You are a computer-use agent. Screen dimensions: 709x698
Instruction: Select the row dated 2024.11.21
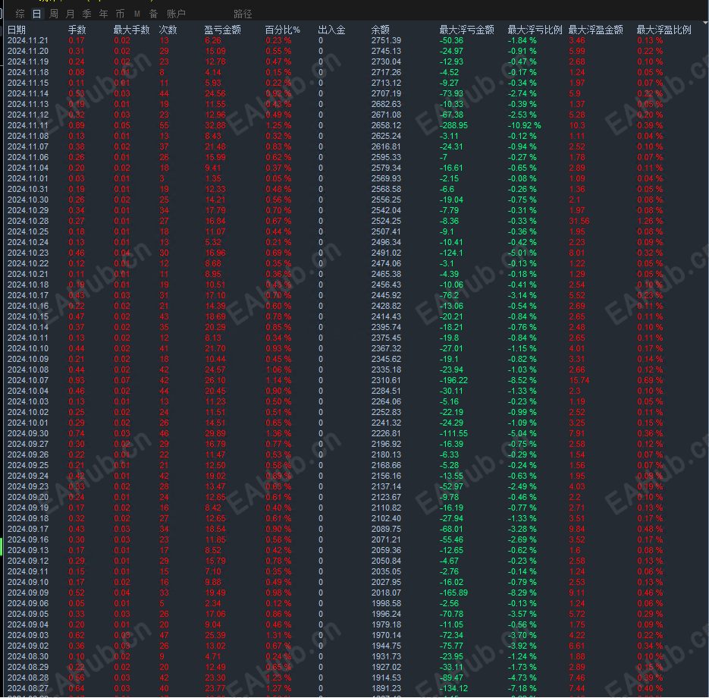[355, 41]
